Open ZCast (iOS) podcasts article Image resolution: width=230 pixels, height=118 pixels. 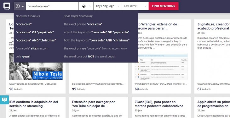pyautogui.click(x=160, y=104)
